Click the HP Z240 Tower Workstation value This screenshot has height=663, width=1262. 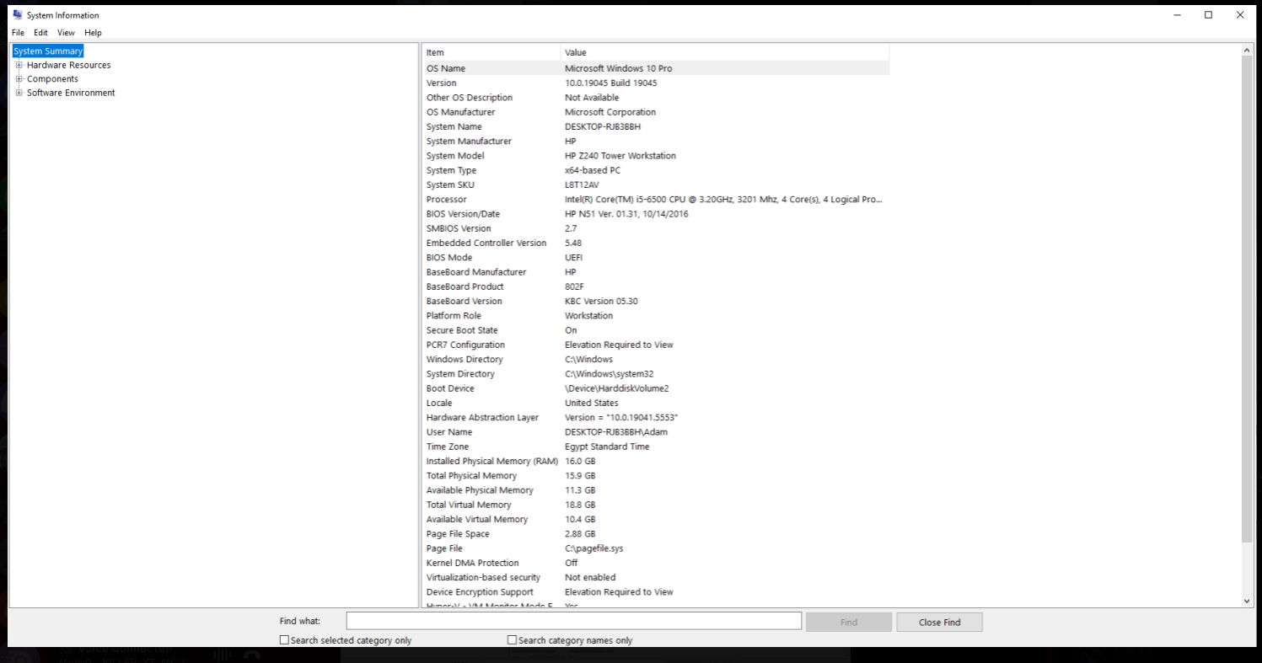pos(620,156)
